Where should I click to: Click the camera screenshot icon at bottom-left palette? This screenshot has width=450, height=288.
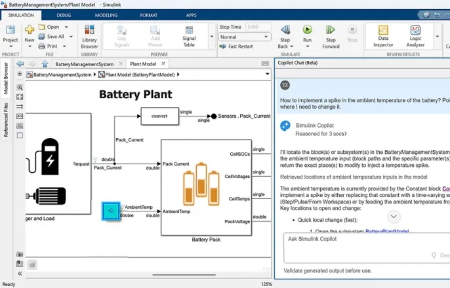click(20, 254)
